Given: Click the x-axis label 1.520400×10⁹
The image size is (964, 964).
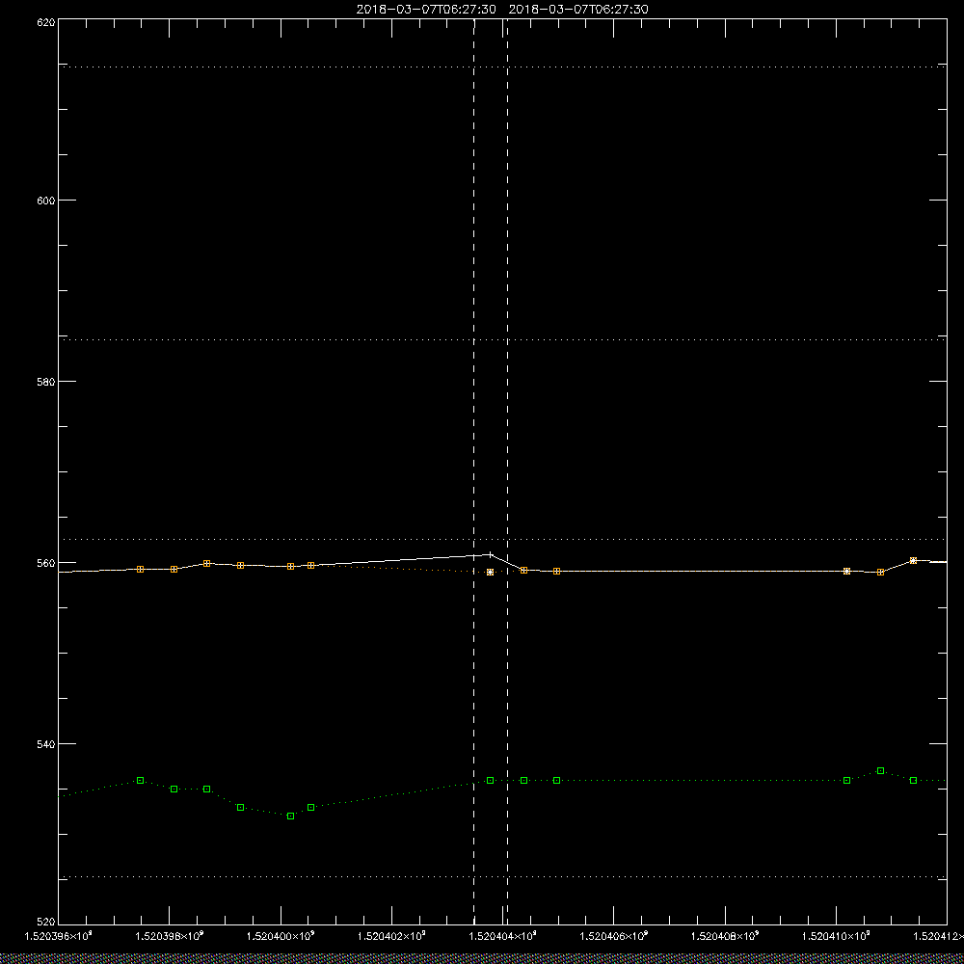Looking at the screenshot, I should [281, 936].
